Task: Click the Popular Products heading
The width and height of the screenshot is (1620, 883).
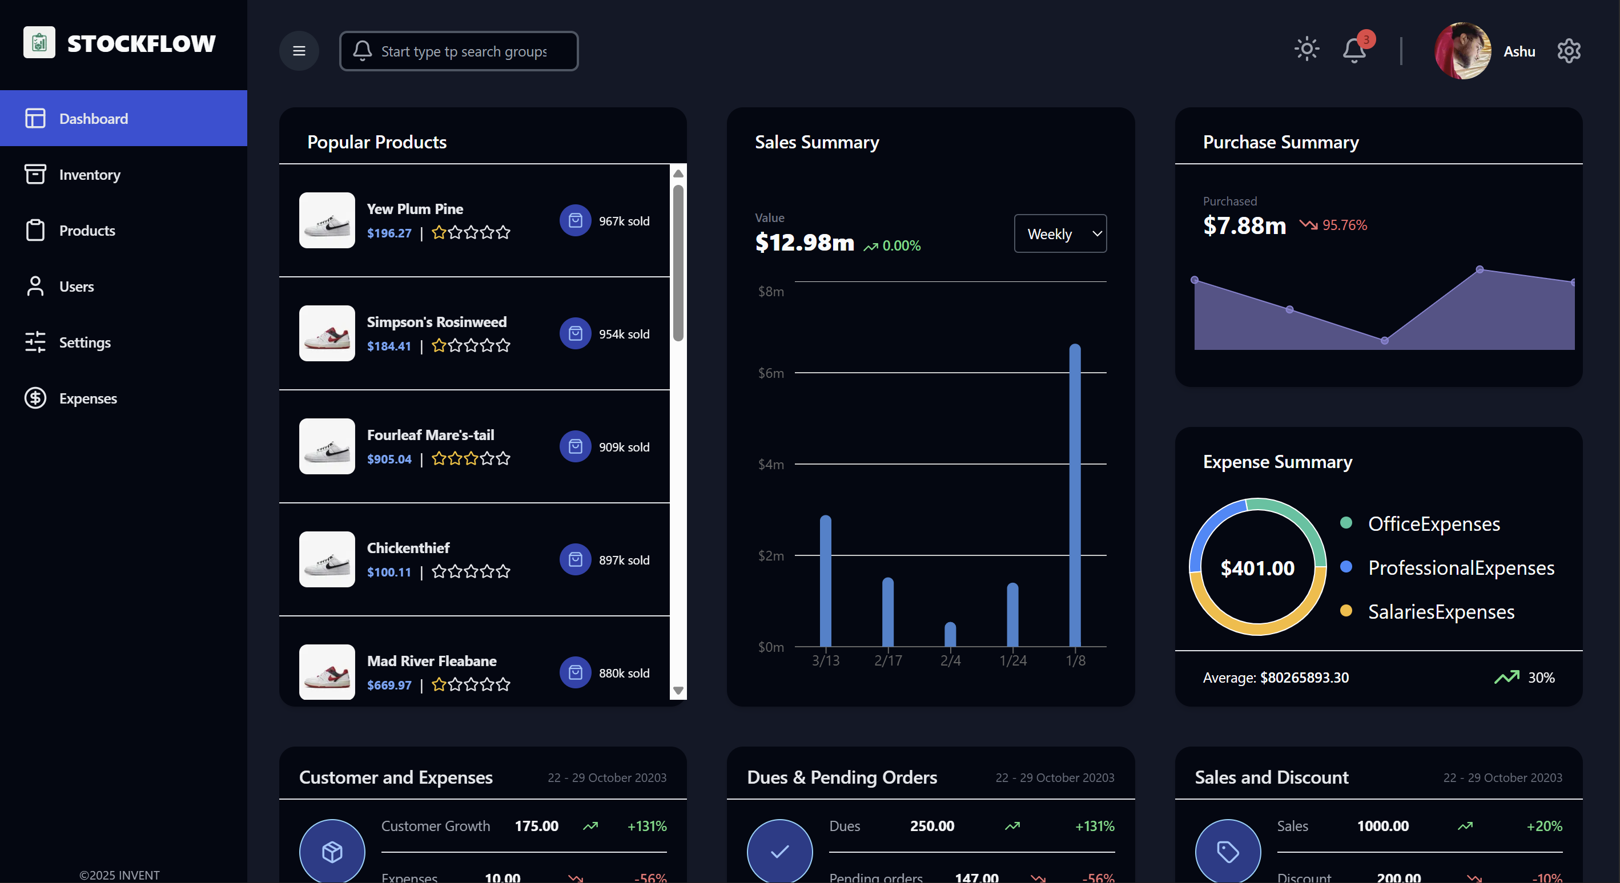Action: pyautogui.click(x=376, y=142)
